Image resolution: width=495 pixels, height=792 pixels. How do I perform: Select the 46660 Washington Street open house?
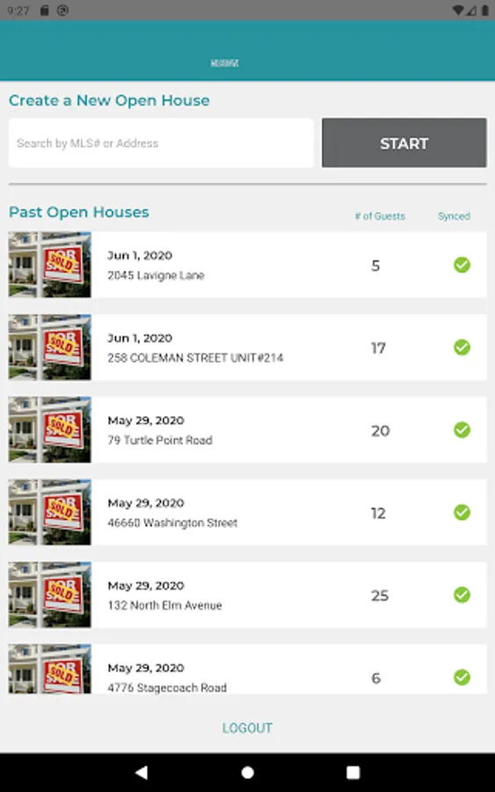247,512
